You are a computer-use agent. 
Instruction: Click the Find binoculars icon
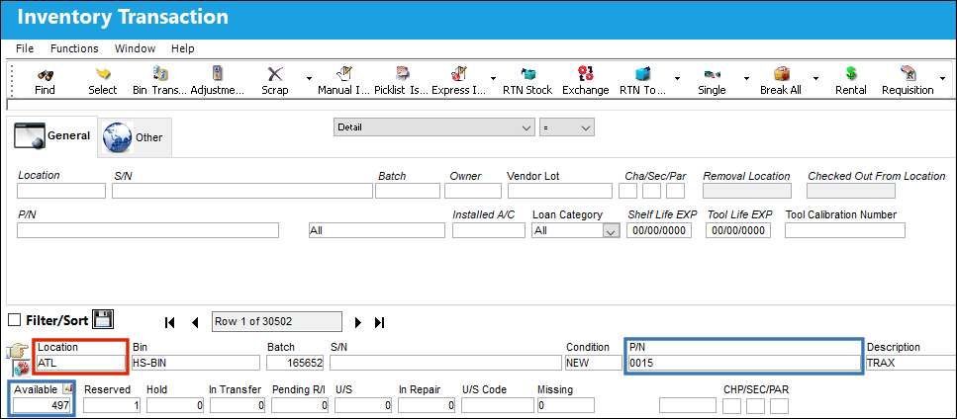pos(45,75)
